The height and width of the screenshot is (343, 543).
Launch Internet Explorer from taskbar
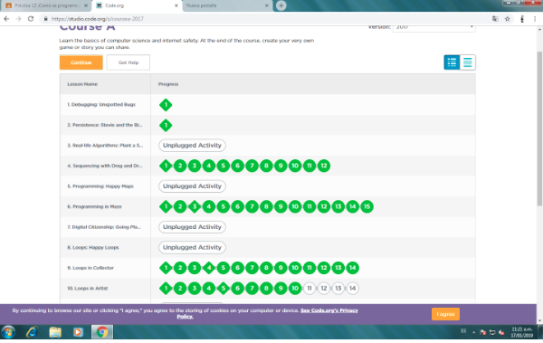pos(32,332)
